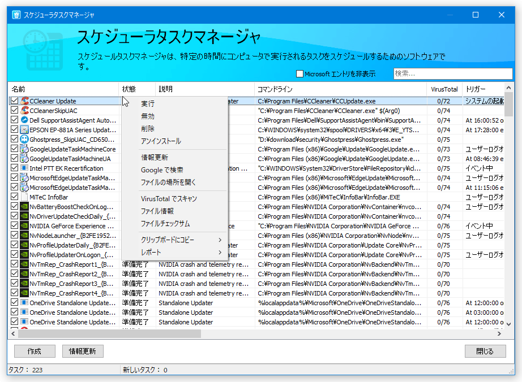Image resolution: width=522 pixels, height=382 pixels.
Task: Click the NvProfileUpdaterOnLogon NVIDIA icon
Action: pyautogui.click(x=24, y=255)
